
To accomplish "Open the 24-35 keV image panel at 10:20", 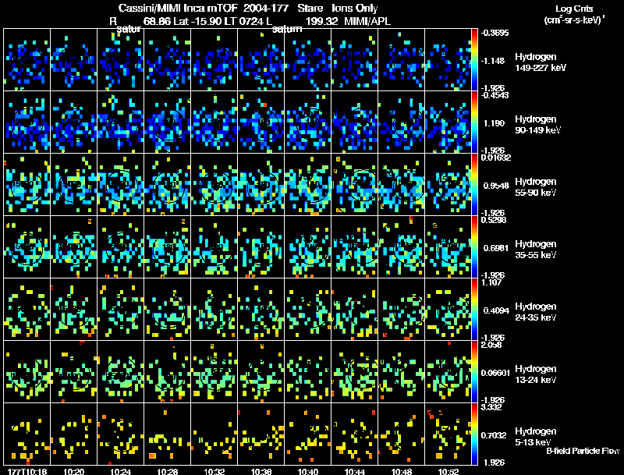I will point(73,310).
